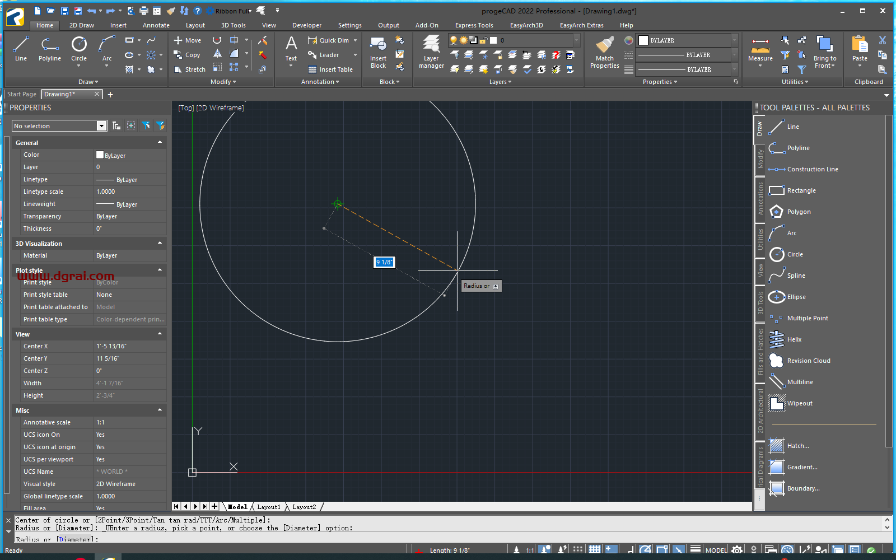Open the Quick Dim dropdown arrow

355,40
